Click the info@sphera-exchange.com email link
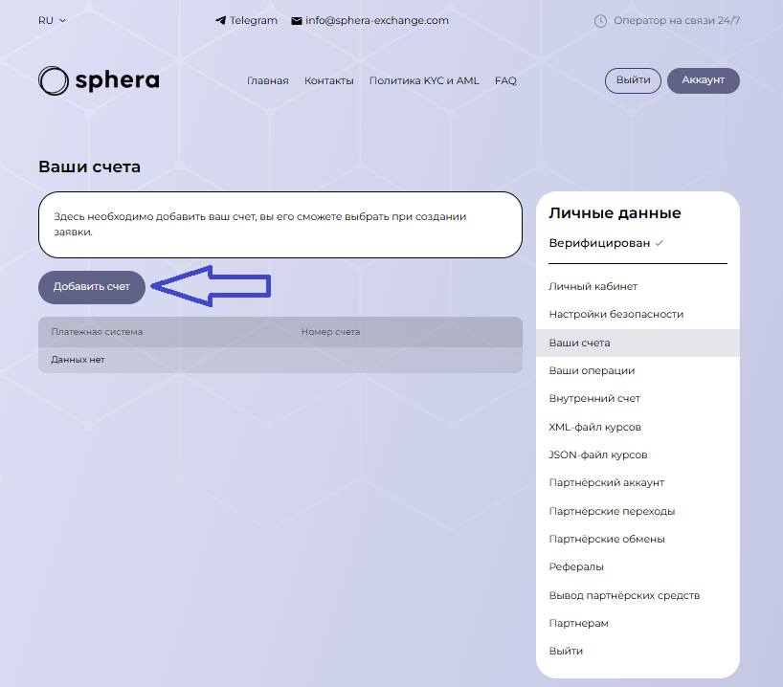Screen dimensions: 783x687 (x=369, y=20)
